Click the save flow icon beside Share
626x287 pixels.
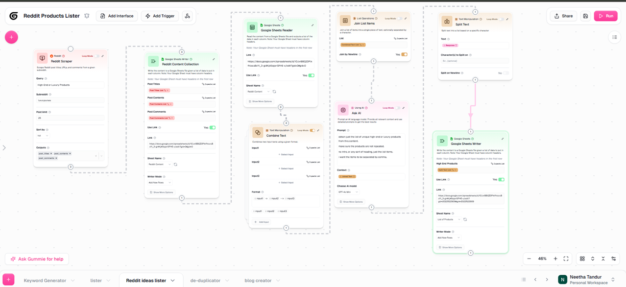[585, 16]
